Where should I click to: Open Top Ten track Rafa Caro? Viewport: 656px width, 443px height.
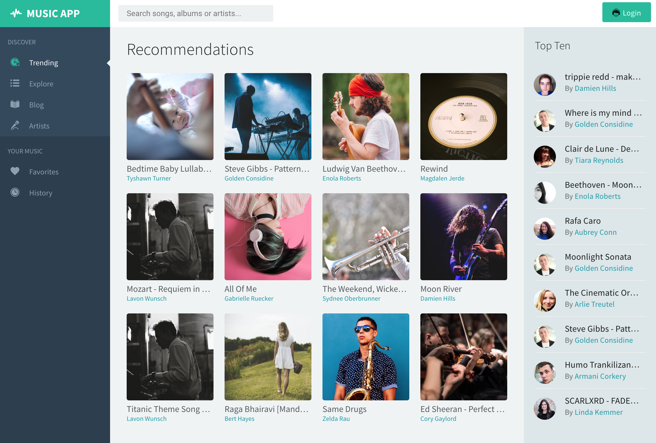click(x=583, y=221)
